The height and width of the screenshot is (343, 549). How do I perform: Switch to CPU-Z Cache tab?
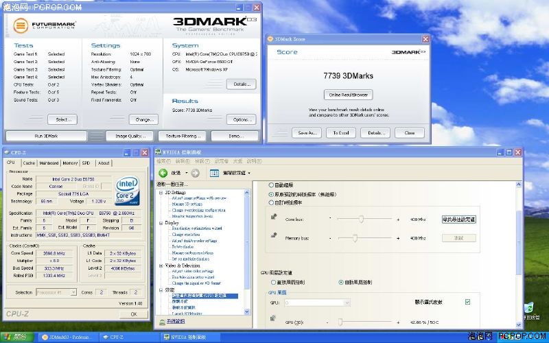click(29, 163)
